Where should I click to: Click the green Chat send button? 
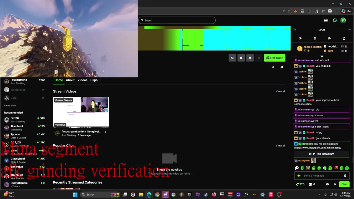click(344, 184)
